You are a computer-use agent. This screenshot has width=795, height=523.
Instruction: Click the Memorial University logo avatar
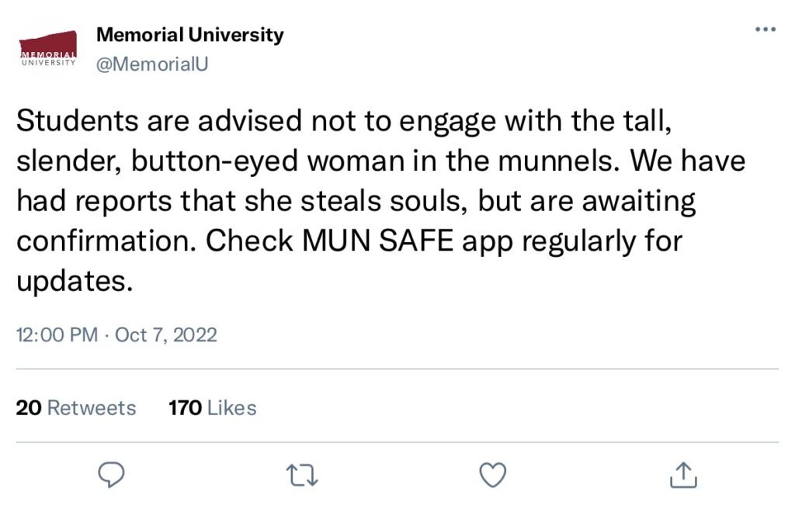coord(48,50)
